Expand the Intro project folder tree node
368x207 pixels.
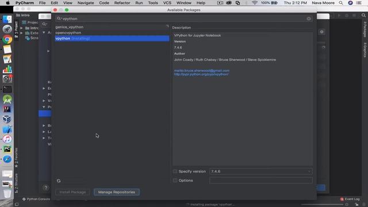[x=22, y=28]
